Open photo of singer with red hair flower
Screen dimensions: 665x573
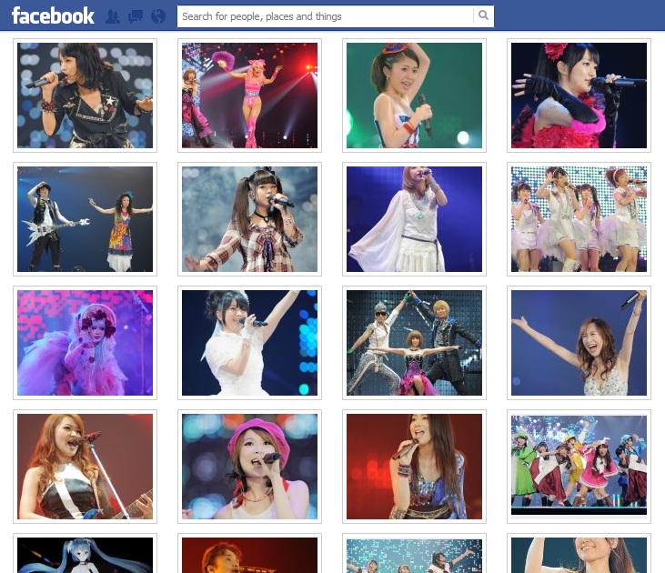[x=579, y=95]
